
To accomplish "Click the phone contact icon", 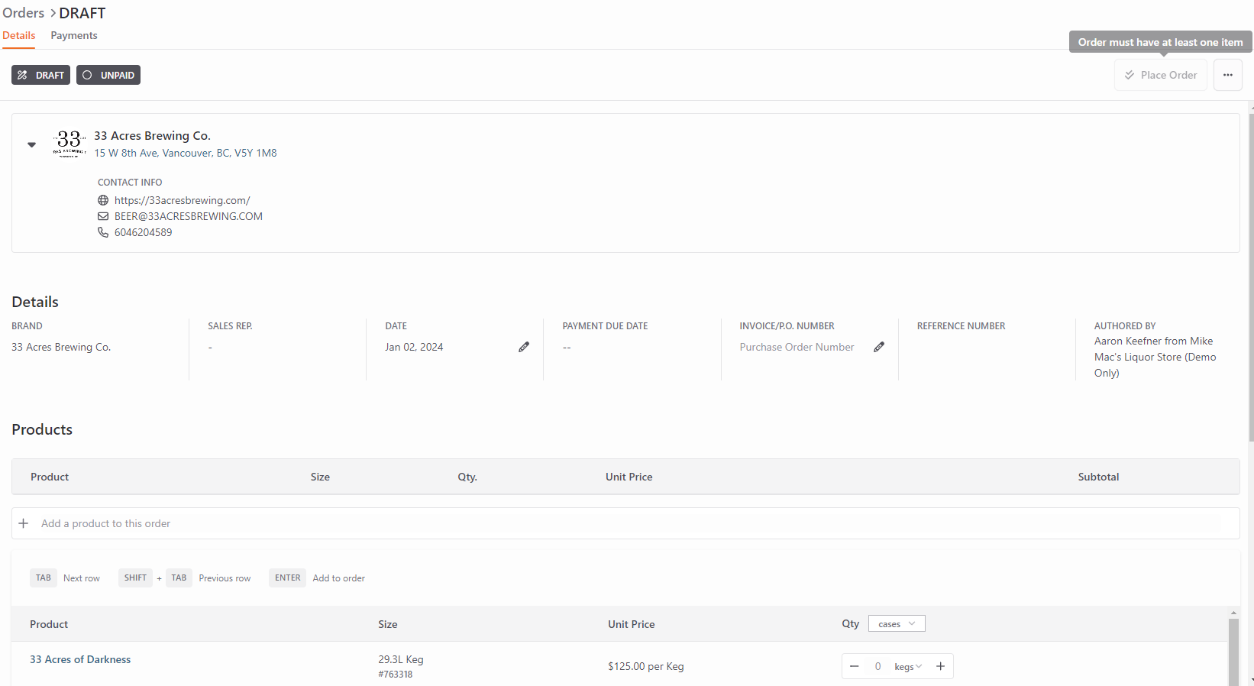I will pyautogui.click(x=103, y=232).
